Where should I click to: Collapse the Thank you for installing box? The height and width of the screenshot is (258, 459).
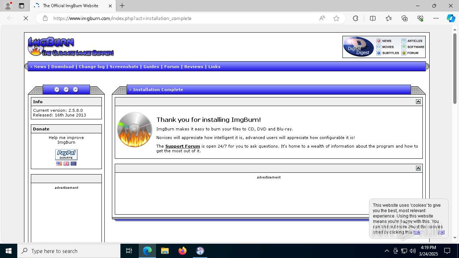(x=418, y=102)
